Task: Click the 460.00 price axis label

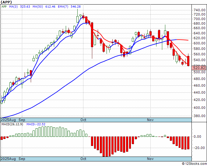Action: point(199,85)
